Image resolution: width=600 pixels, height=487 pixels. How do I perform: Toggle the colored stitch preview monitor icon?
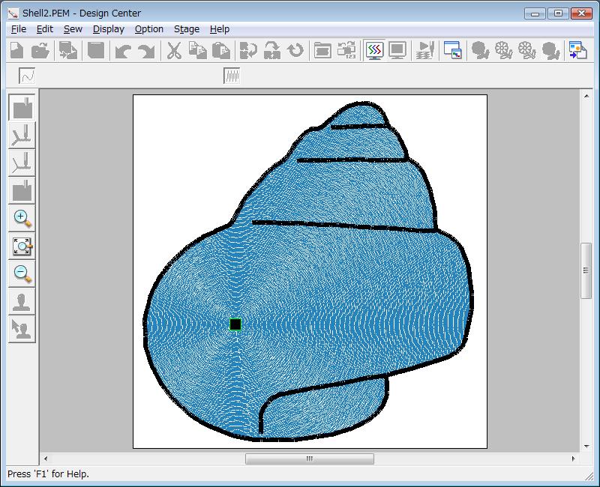(x=374, y=50)
